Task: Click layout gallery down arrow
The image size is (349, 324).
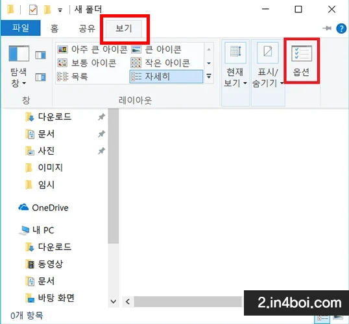Action: (x=209, y=63)
